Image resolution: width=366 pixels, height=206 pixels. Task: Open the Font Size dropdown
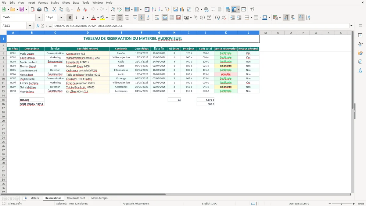pos(61,18)
